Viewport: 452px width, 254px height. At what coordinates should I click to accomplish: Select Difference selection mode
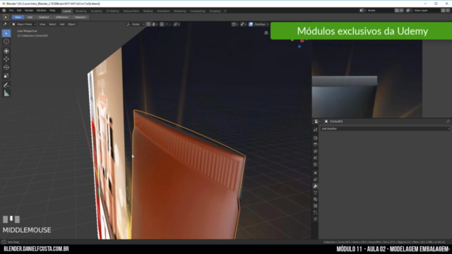[x=62, y=17]
